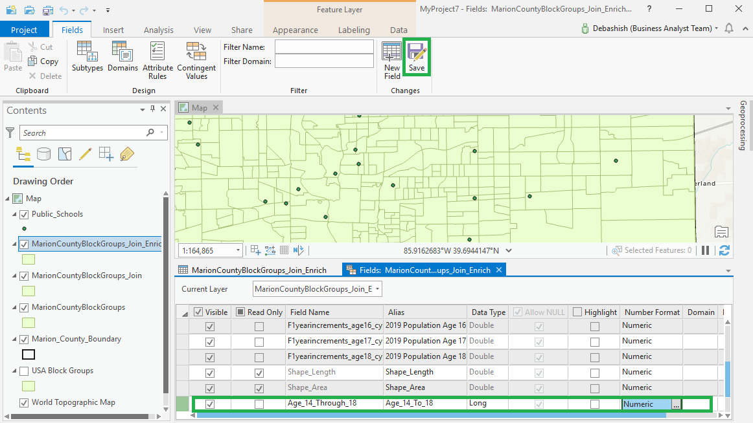
Task: Click the Marion_County_Boundary symbol swatch
Action: (x=29, y=354)
